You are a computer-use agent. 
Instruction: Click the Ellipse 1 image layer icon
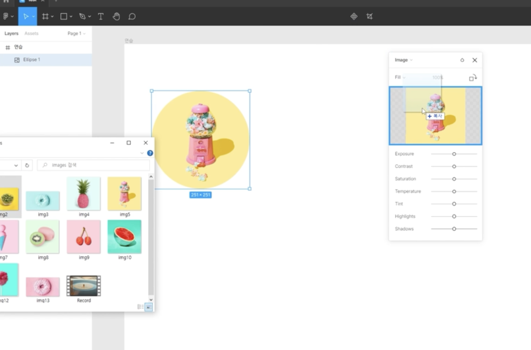[16, 60]
